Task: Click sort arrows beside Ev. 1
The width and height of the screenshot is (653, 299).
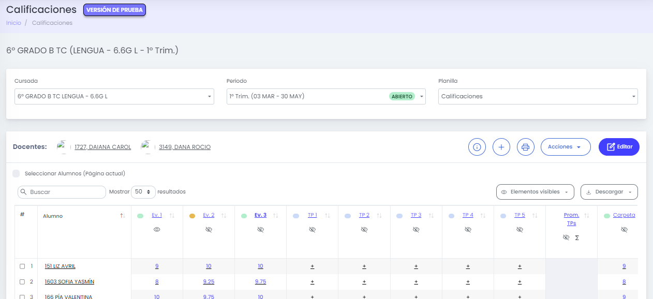Action: pyautogui.click(x=172, y=215)
